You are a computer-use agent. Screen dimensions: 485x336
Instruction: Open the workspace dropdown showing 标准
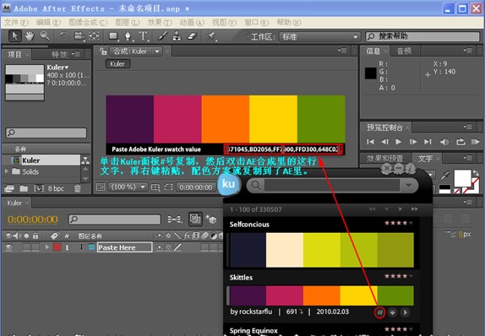tap(320, 37)
